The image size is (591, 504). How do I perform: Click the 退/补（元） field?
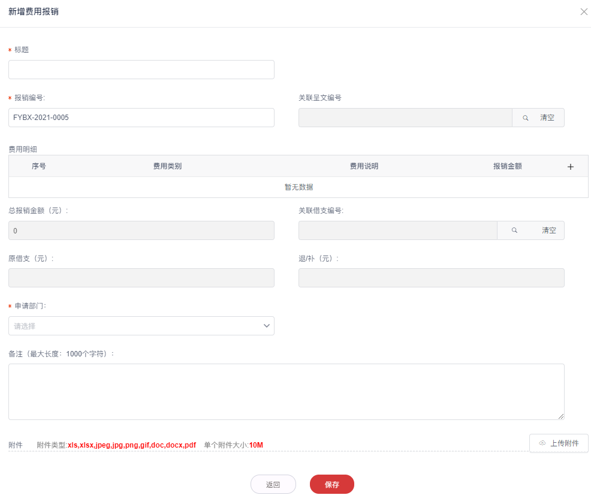click(x=431, y=278)
